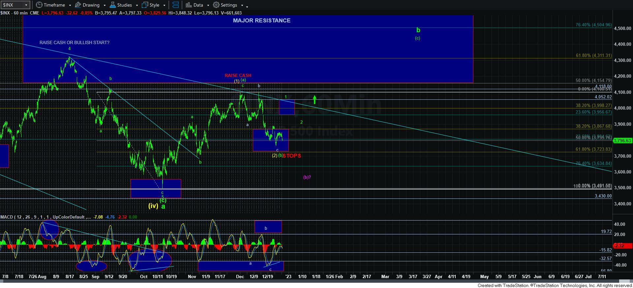
Task: Click the 7/11 date axis label
Action: tap(602, 276)
